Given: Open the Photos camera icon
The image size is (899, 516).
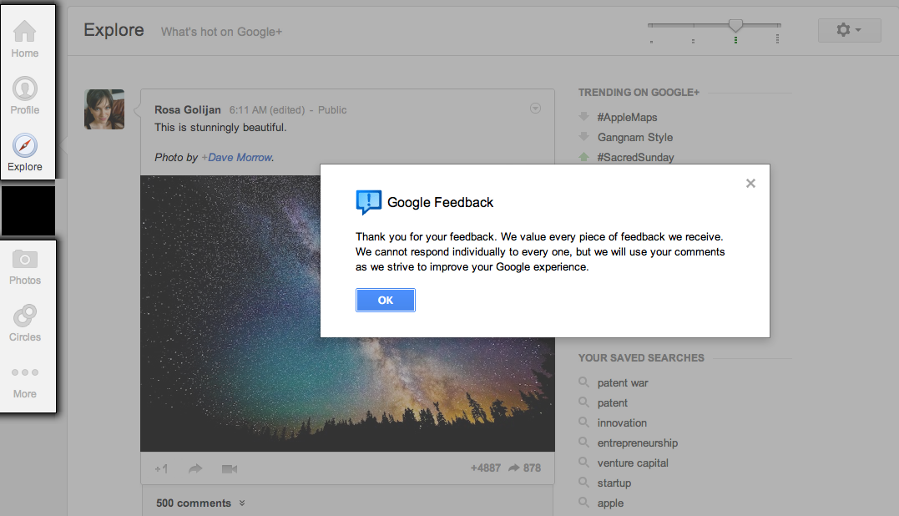Looking at the screenshot, I should pos(25,259).
